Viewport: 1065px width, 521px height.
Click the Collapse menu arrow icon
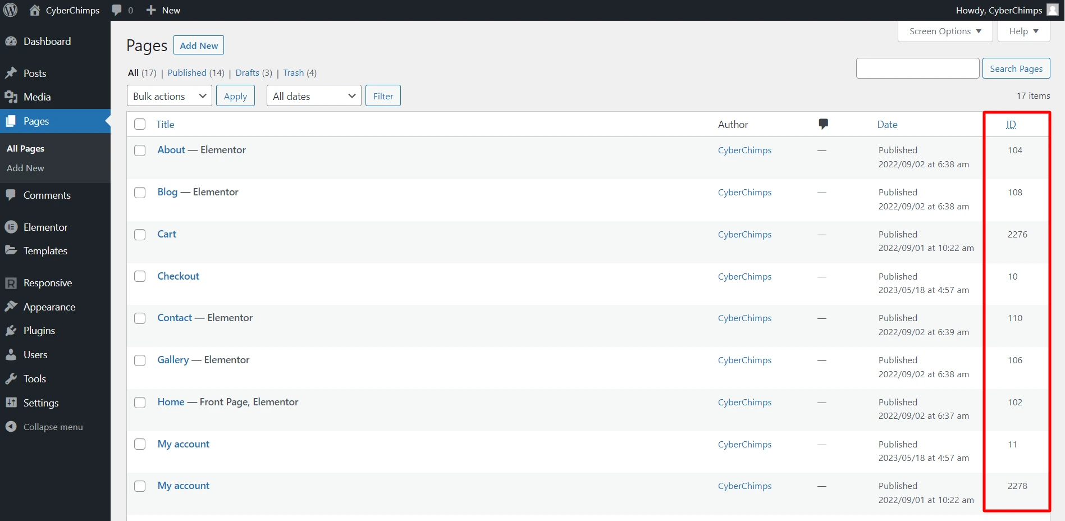coord(11,427)
